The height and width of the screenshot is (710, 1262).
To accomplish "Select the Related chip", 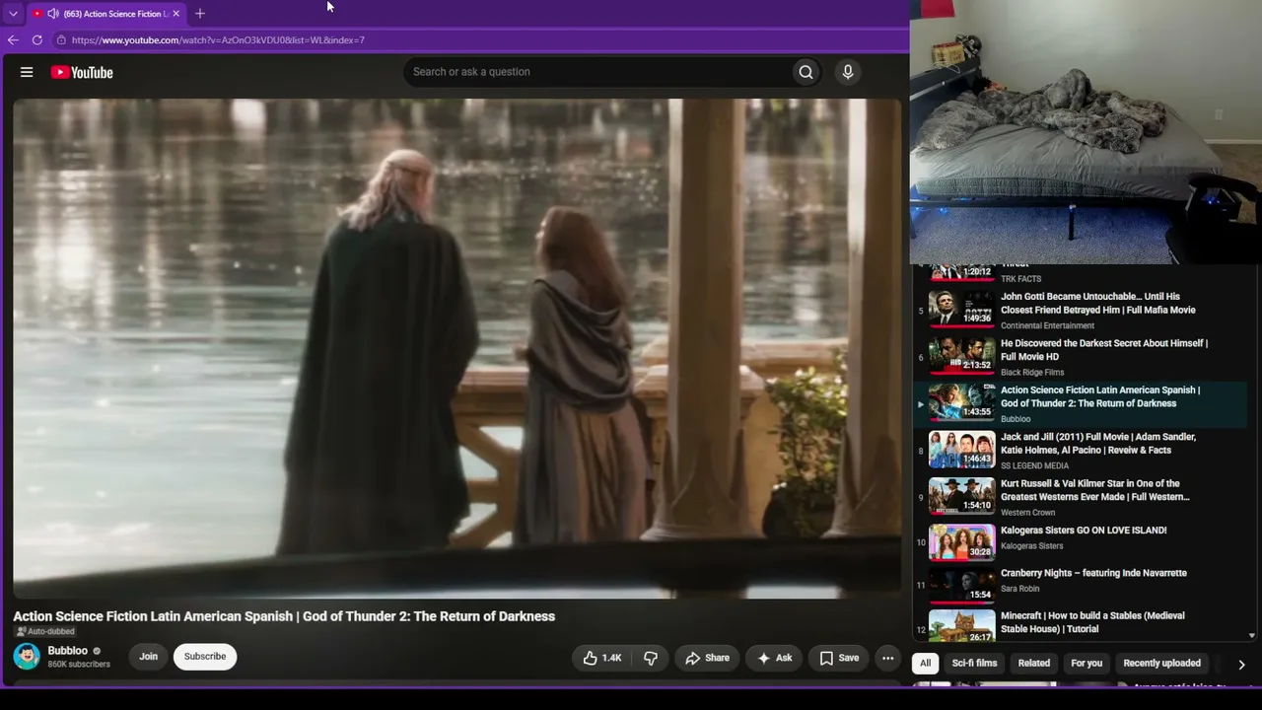I will coord(1034,663).
